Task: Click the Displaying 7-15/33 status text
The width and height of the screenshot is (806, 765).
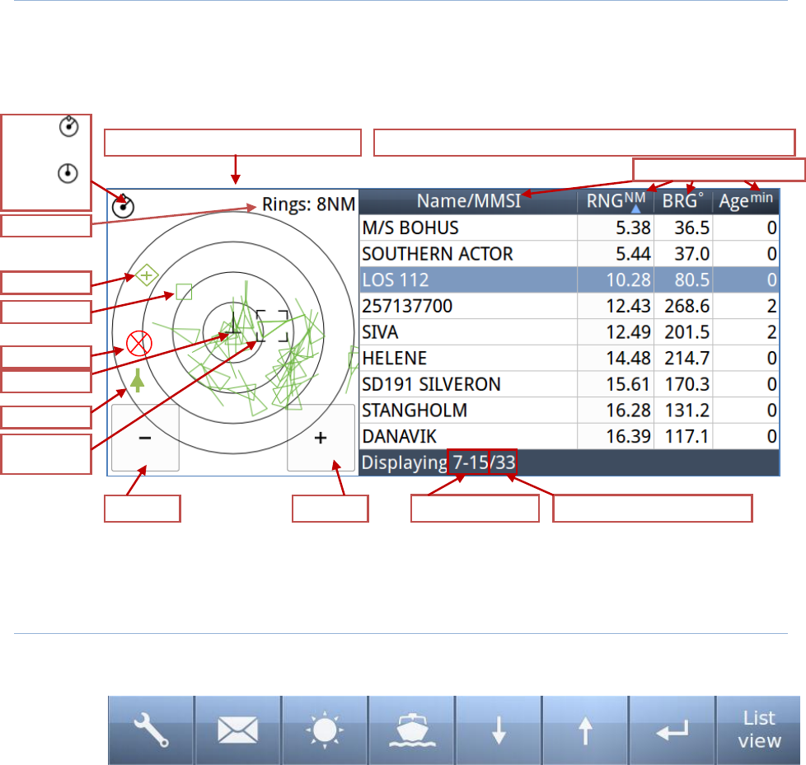Action: 438,462
